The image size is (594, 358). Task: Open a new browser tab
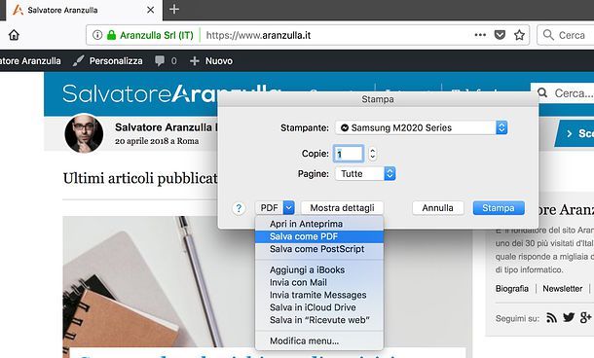[x=174, y=9]
